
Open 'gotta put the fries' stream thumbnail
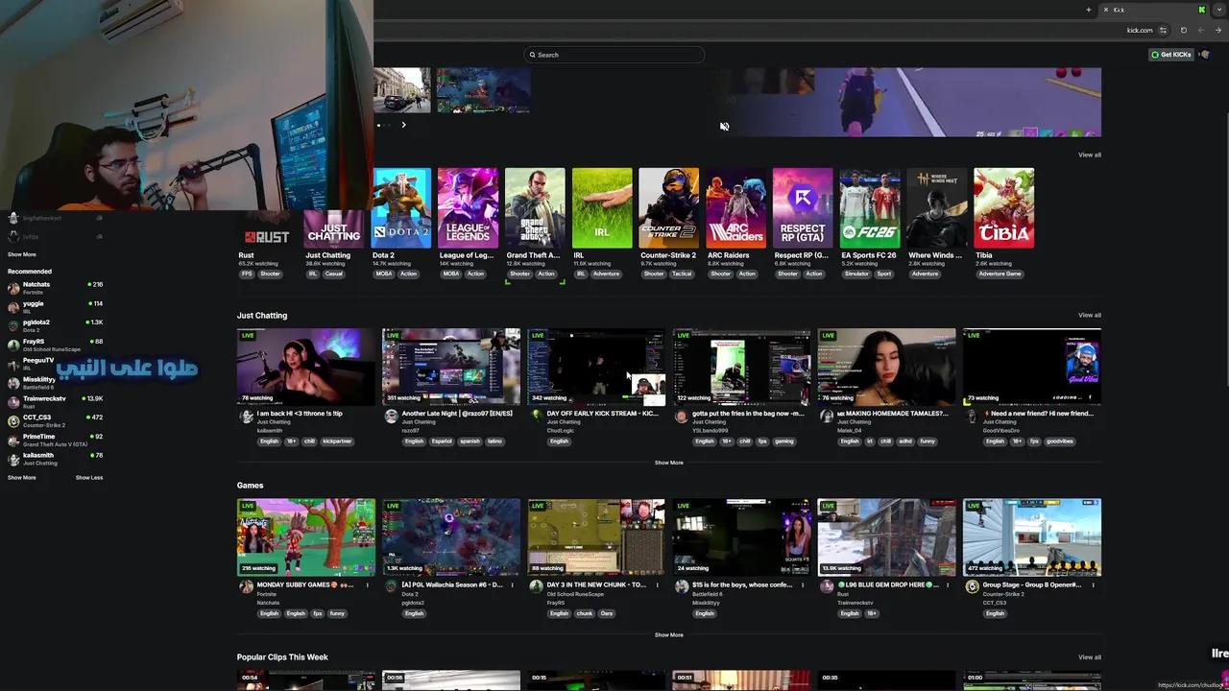point(741,367)
